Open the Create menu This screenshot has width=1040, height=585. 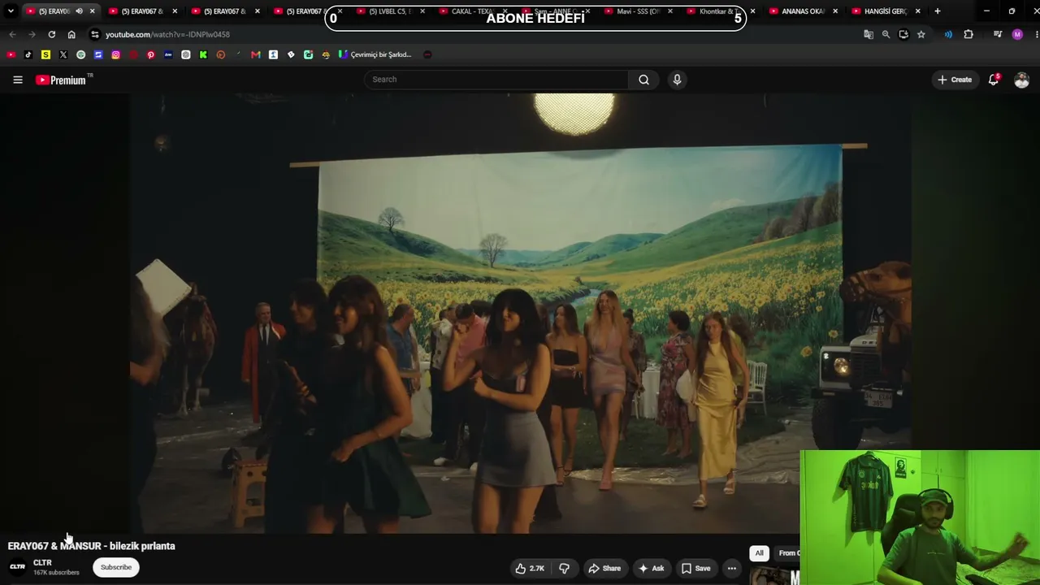point(955,80)
